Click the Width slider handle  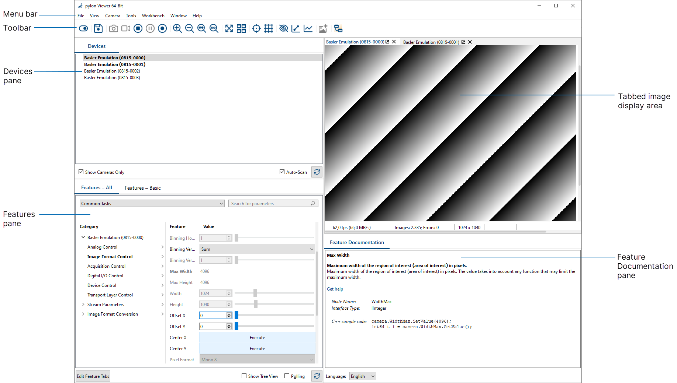click(255, 293)
